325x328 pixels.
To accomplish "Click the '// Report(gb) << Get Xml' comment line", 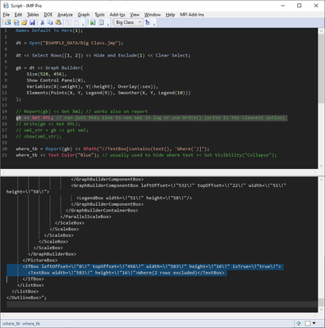I will point(81,112).
